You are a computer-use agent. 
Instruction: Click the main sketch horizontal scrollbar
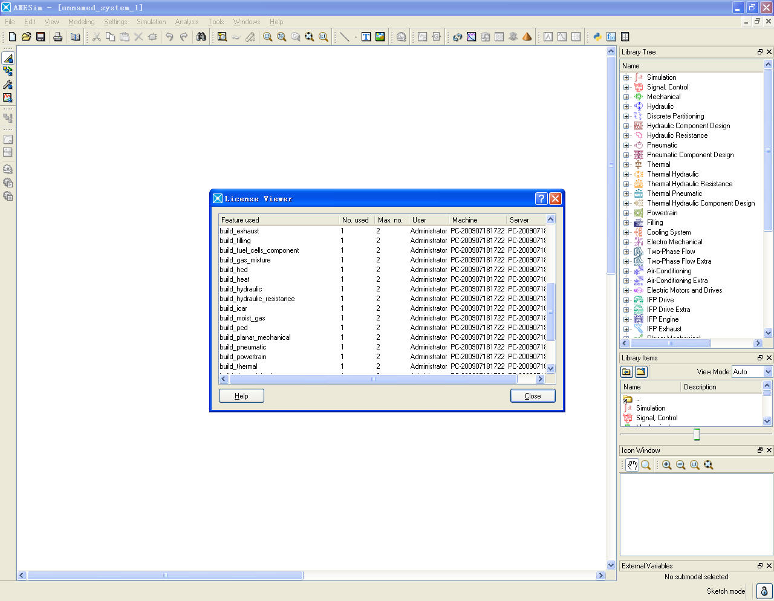[311, 576]
